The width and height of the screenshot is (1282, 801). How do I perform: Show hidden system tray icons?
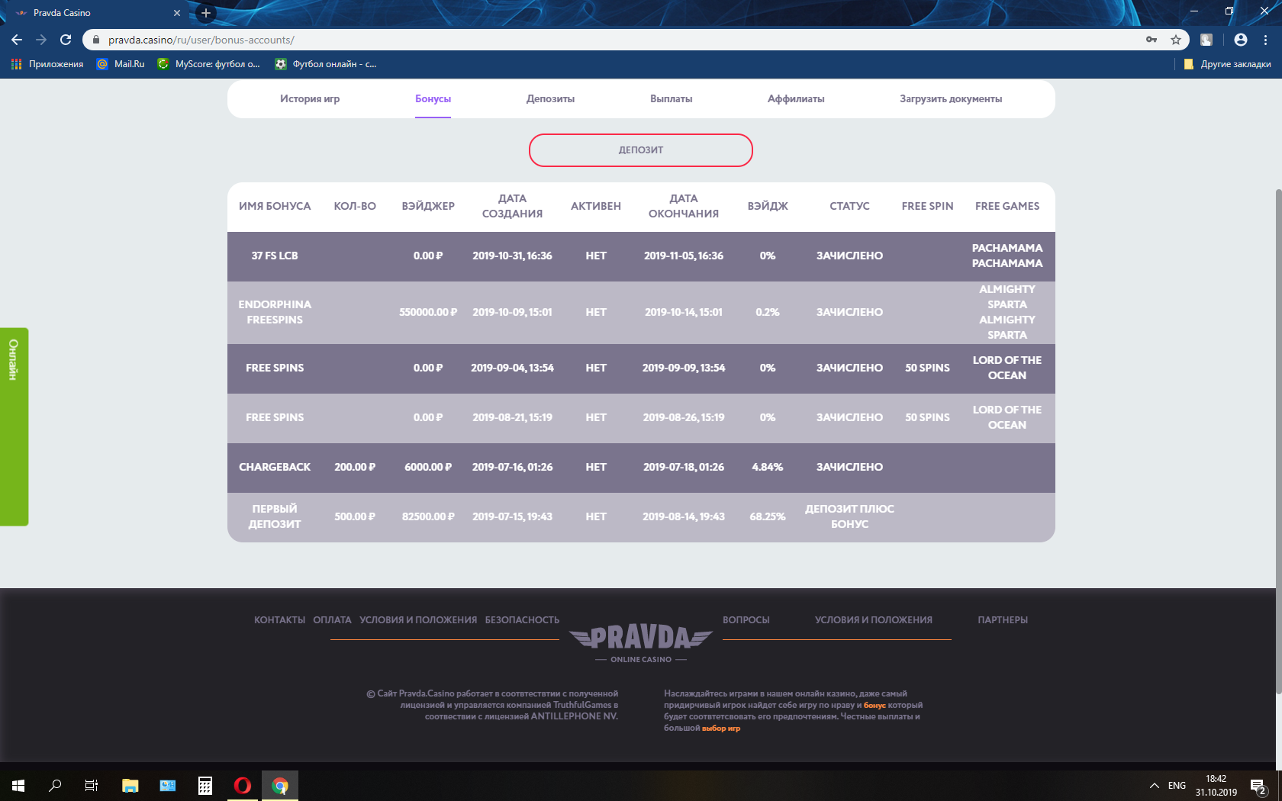click(1154, 785)
